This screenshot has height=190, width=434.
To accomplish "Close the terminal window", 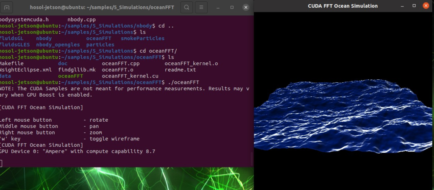I will point(245,8).
